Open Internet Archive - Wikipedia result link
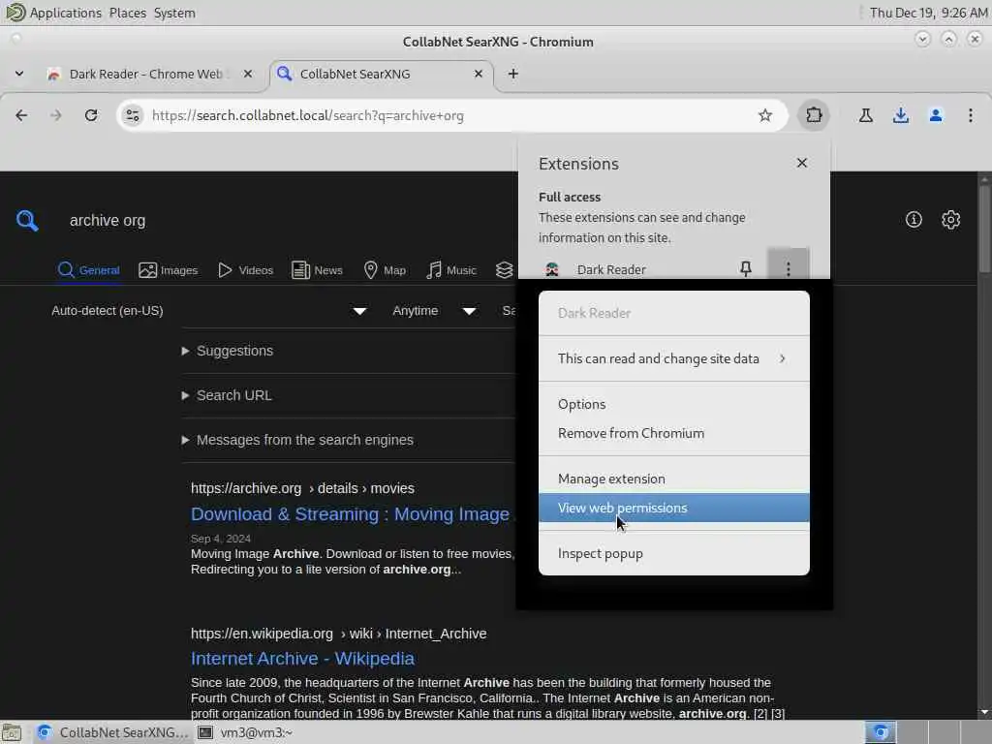The height and width of the screenshot is (744, 992). pyautogui.click(x=302, y=659)
